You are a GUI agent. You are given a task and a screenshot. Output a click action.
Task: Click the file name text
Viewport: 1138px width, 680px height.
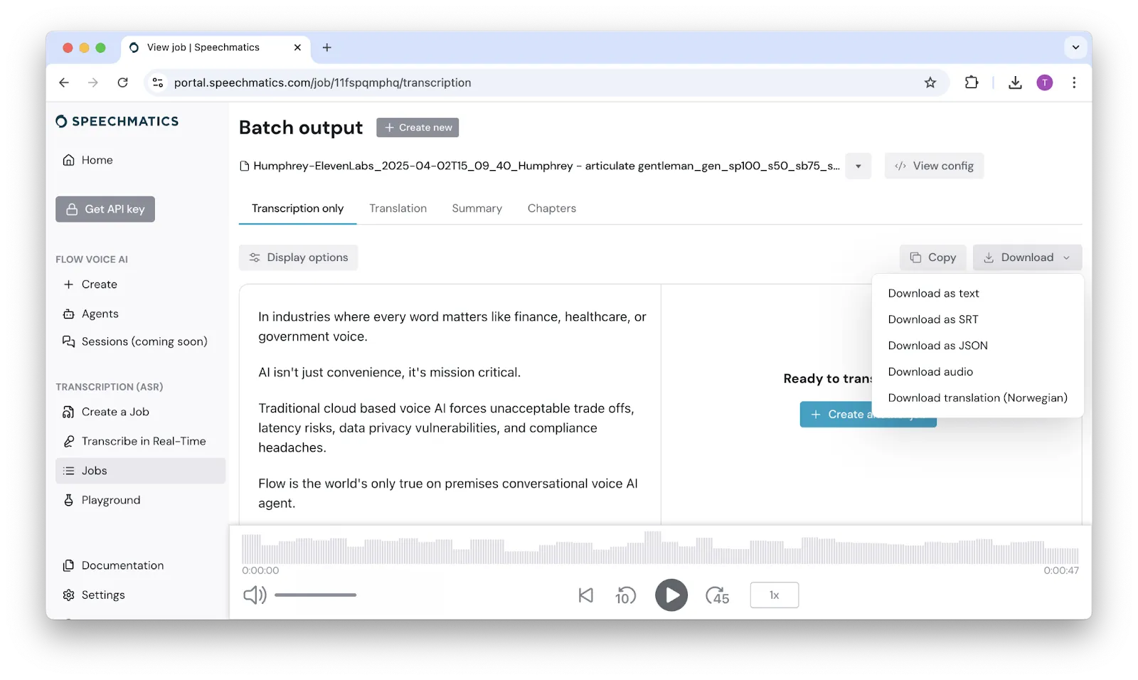tap(546, 166)
